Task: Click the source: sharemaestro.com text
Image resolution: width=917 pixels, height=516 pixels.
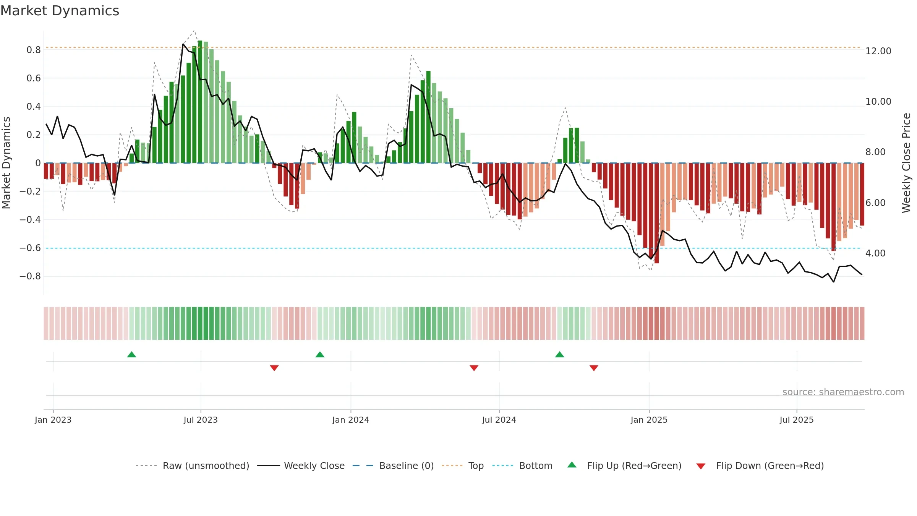Action: [843, 392]
